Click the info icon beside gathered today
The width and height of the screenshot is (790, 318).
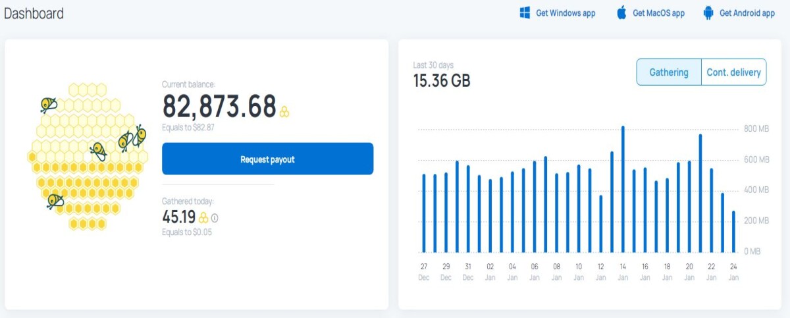coord(215,218)
